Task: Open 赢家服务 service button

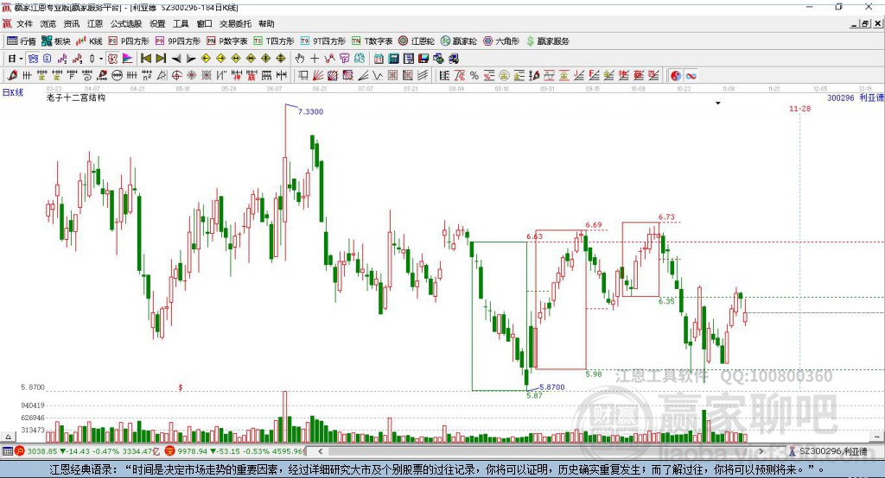Action: pos(547,41)
